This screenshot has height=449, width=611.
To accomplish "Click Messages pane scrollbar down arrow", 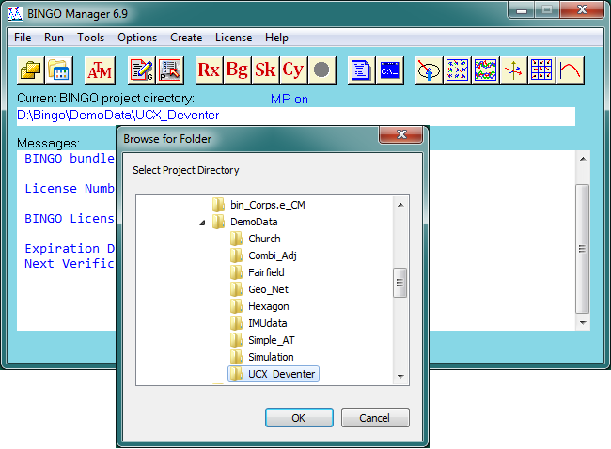I will 583,322.
